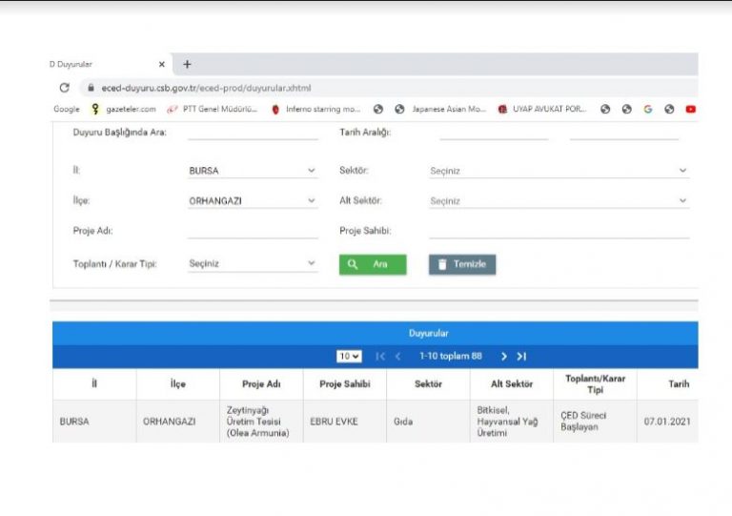Expand the İlçe dropdown showing ORHANGAZI

tap(253, 201)
